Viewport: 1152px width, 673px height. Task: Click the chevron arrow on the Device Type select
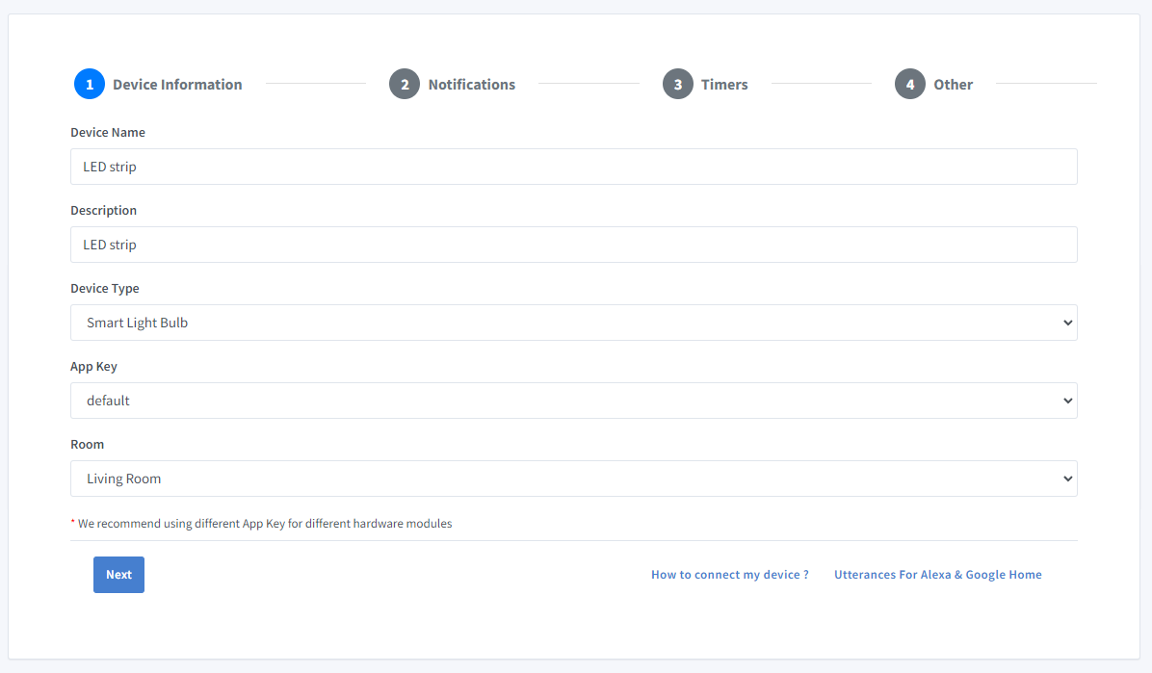[x=1067, y=323]
